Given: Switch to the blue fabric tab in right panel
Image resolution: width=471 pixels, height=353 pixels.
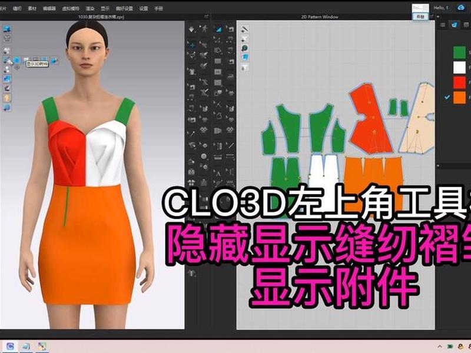Looking at the screenshot, I should pos(454,25).
